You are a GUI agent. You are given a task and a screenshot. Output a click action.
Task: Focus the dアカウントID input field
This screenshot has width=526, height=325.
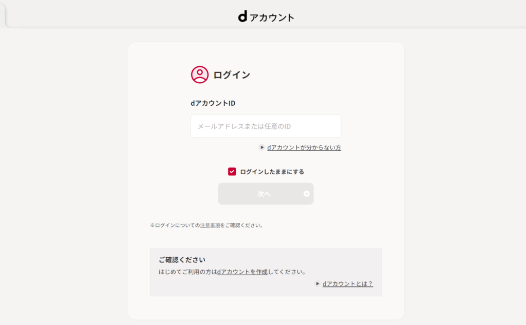coord(266,126)
